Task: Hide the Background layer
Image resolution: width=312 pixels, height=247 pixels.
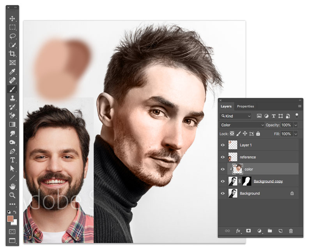Action: click(x=223, y=193)
